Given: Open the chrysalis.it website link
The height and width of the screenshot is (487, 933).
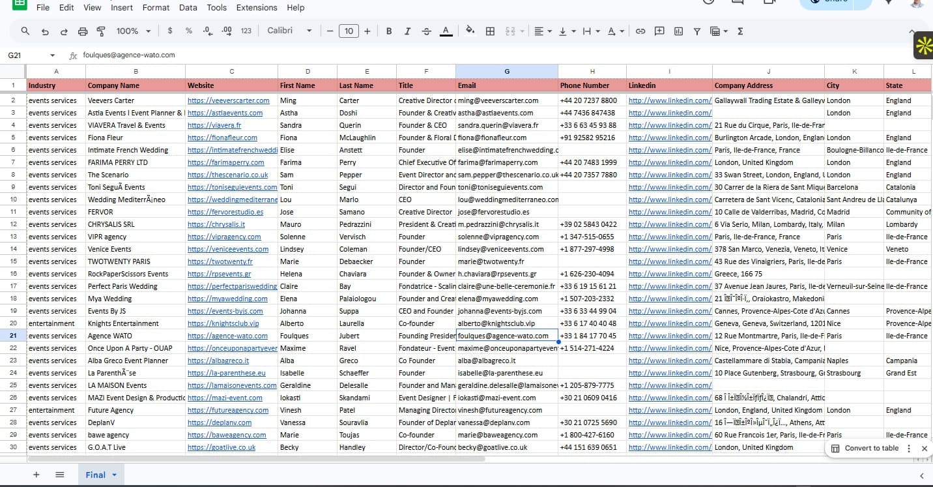Looking at the screenshot, I should (x=216, y=224).
